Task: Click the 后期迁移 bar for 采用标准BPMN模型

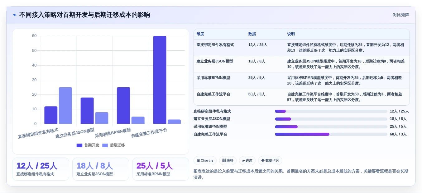Action: coord(138,120)
